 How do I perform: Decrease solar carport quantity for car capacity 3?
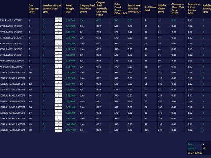[x=58, y=33]
